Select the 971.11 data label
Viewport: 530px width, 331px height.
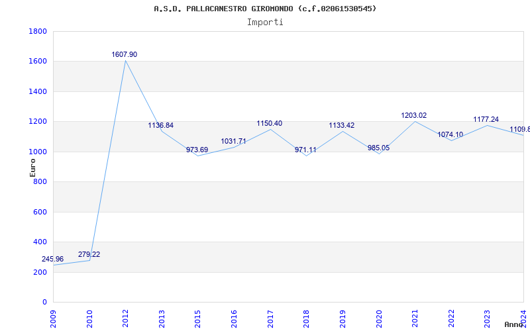click(x=305, y=150)
